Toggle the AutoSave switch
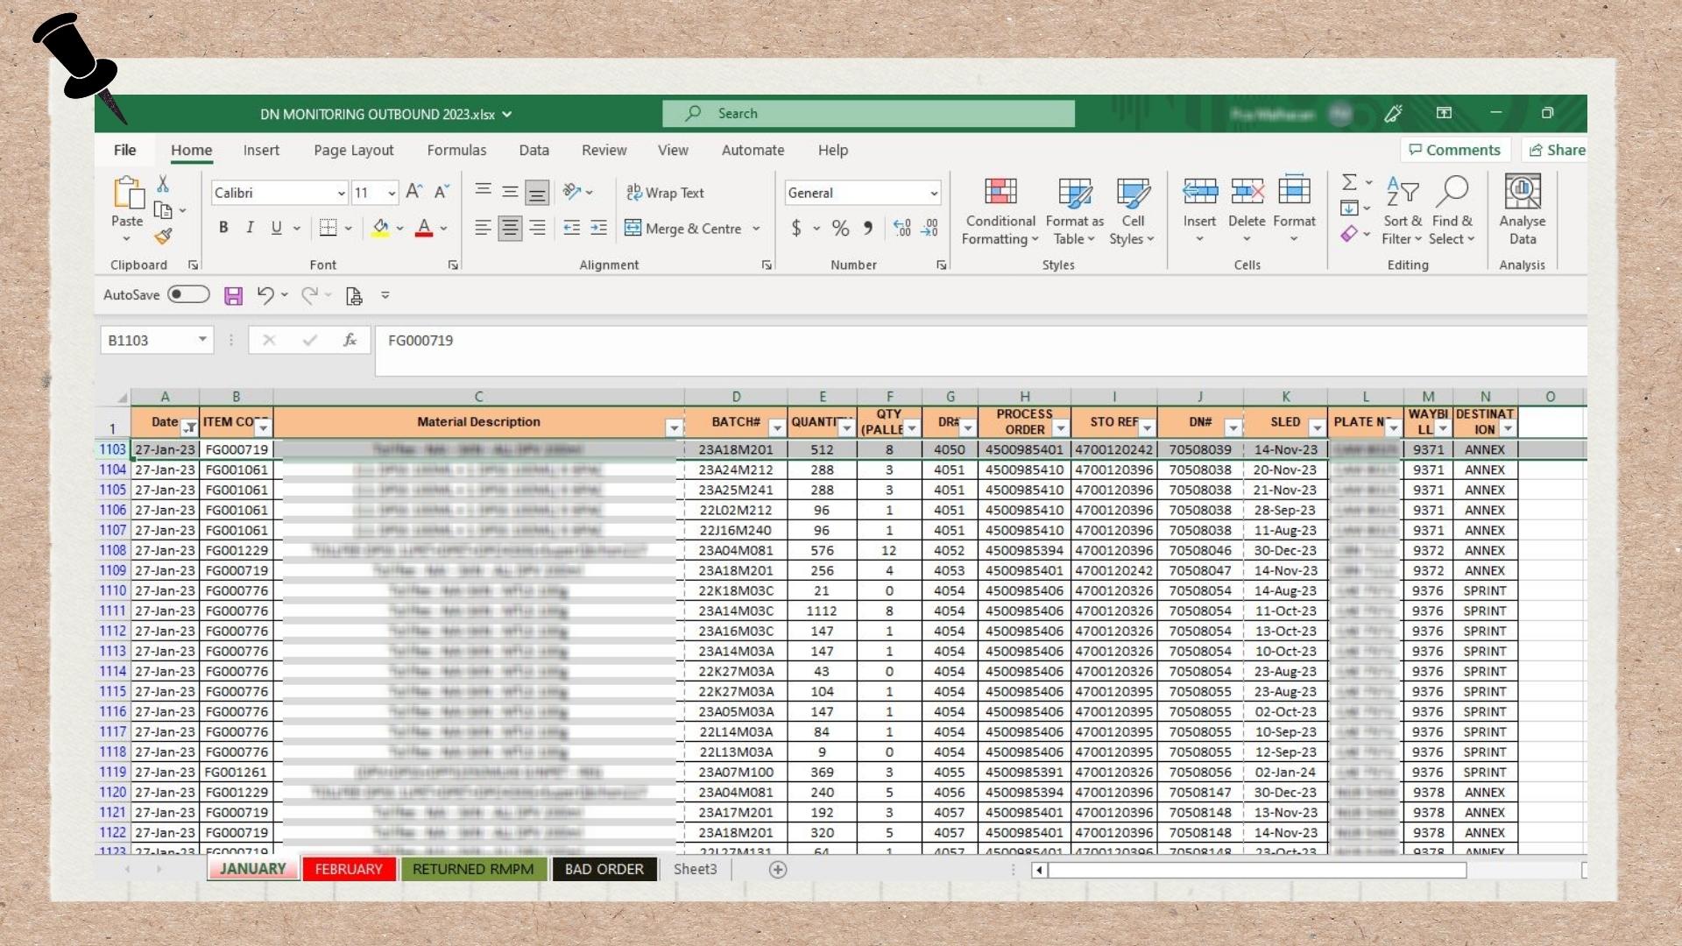Screen dimensions: 1682x946 (x=188, y=294)
